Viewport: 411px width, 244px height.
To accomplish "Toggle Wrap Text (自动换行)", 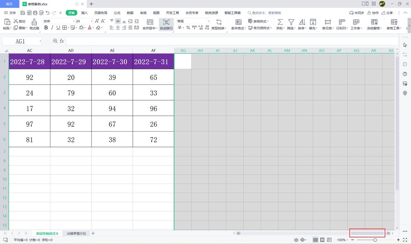I will coord(166,22).
